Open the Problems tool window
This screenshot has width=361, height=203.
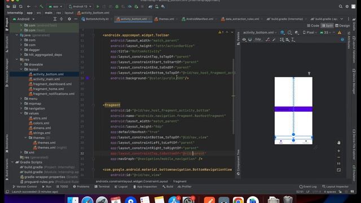81,187
